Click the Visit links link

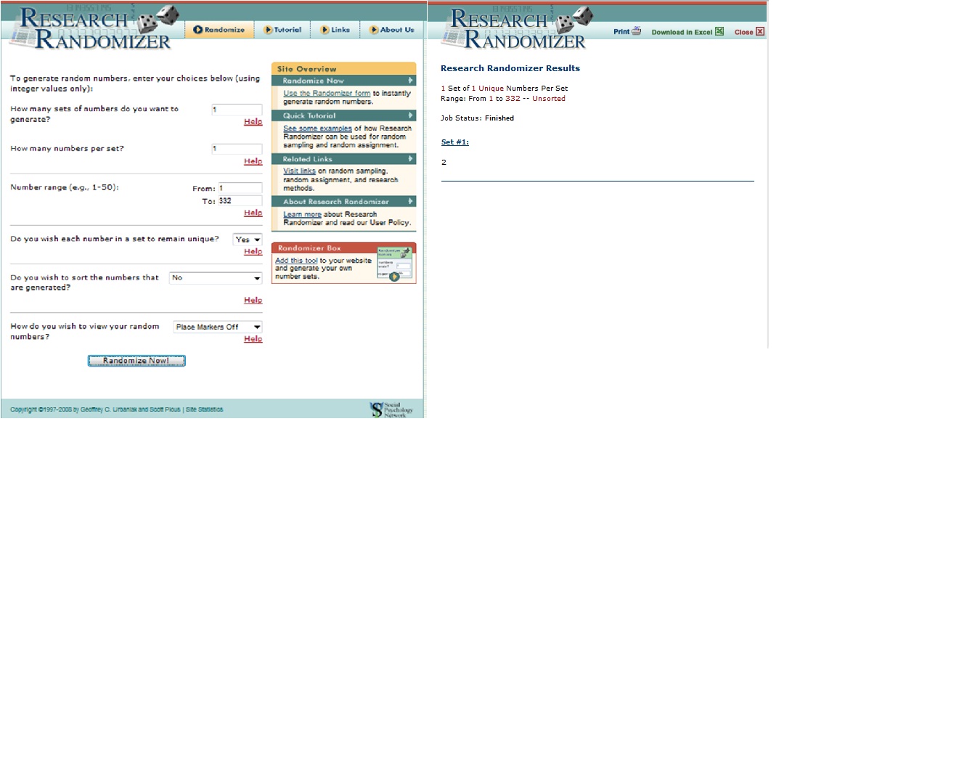299,171
